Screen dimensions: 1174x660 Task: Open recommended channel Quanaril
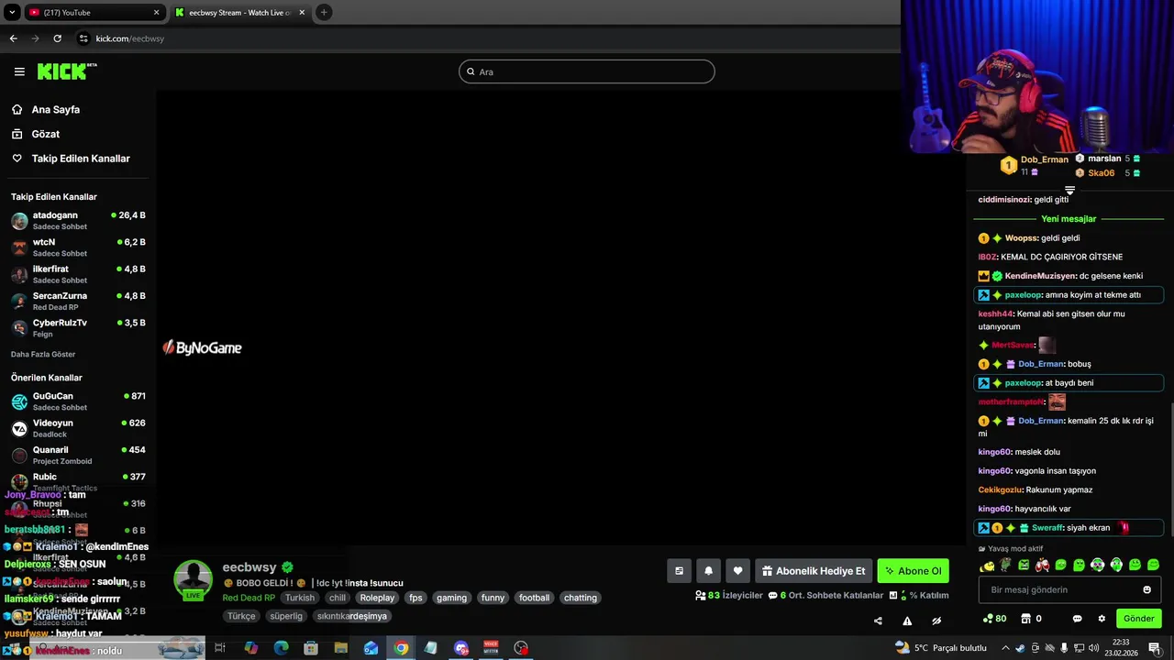point(78,455)
